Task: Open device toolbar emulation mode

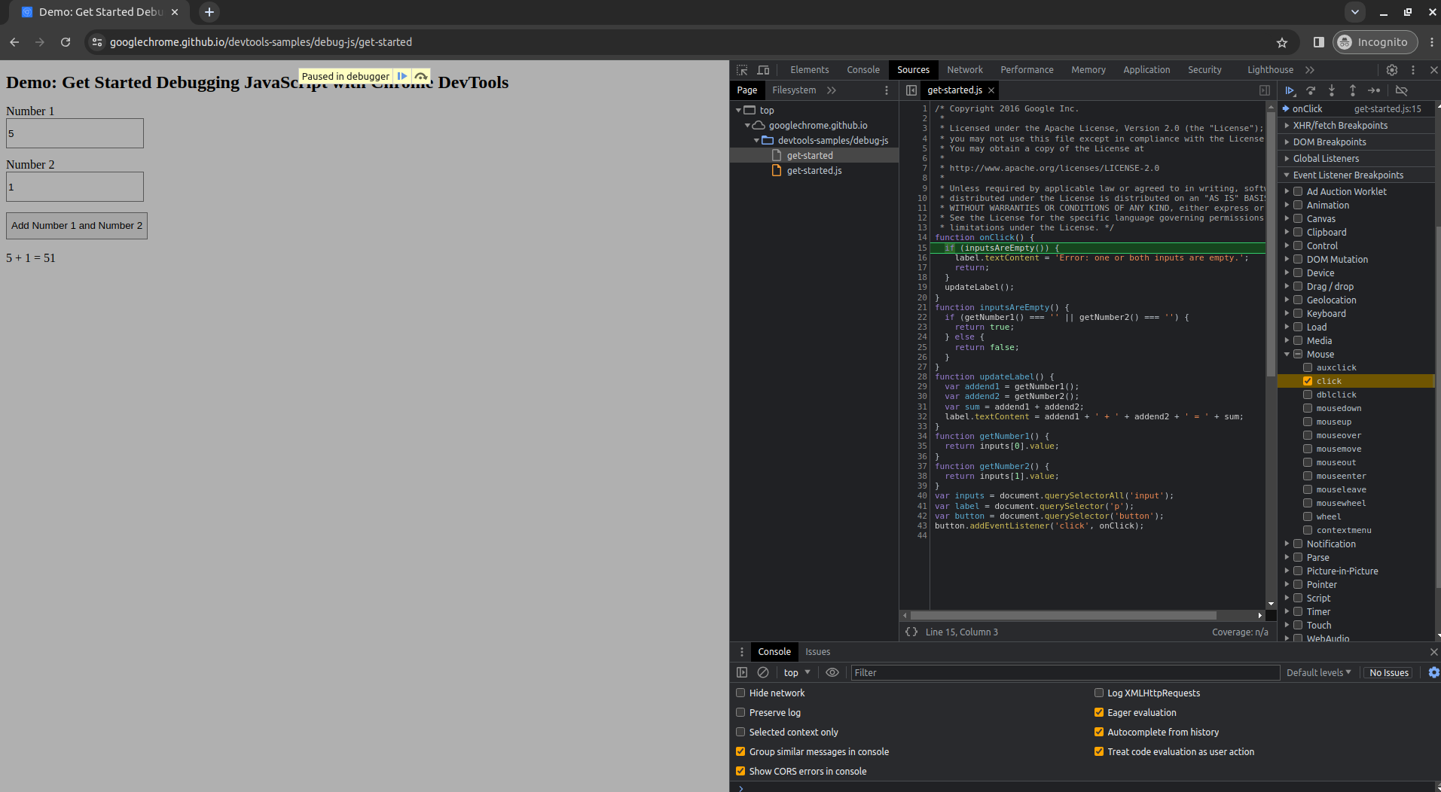Action: tap(763, 69)
